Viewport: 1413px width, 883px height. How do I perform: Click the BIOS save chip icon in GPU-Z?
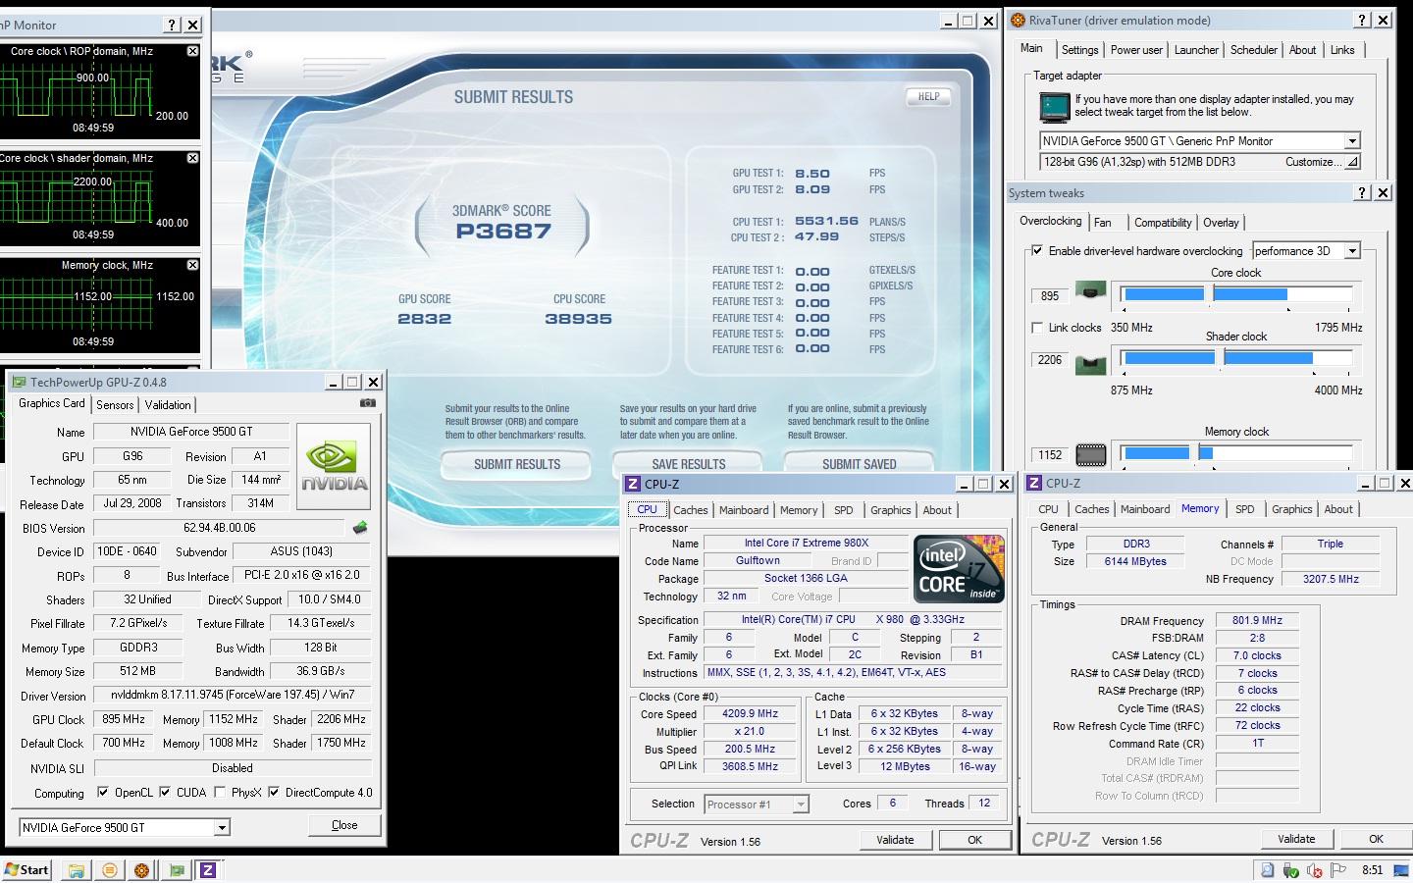point(360,528)
